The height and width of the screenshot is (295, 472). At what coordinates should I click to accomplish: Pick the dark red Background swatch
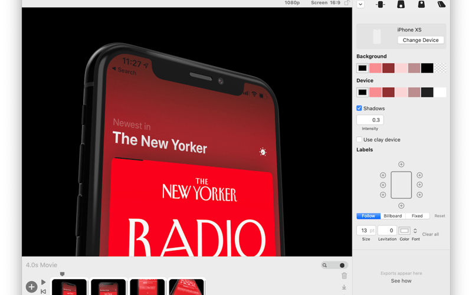tap(388, 68)
